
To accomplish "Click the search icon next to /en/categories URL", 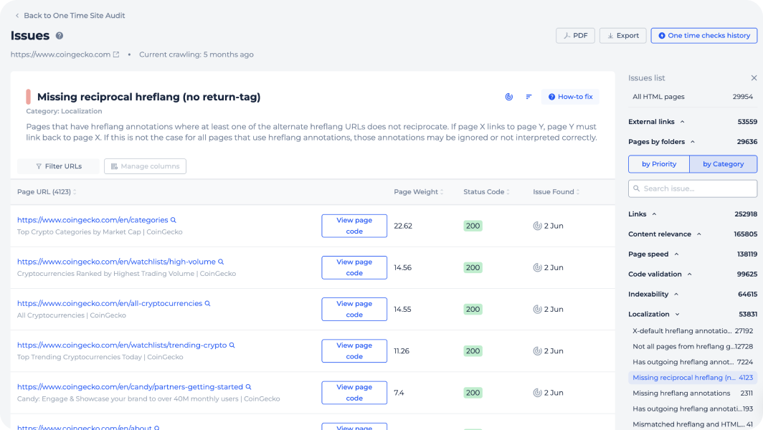I will (x=174, y=220).
